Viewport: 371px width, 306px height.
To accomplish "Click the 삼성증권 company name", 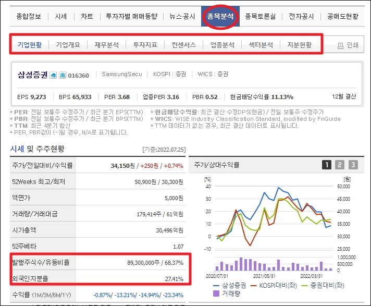I will 32,75.
